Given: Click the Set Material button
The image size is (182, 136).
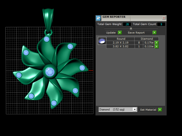Looking at the screenshot, I should coord(148,110).
